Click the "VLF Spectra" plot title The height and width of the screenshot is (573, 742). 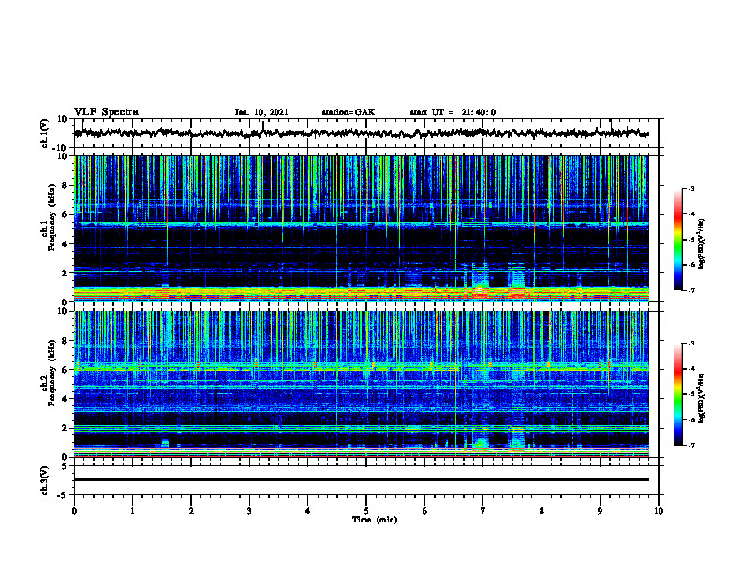pos(106,111)
